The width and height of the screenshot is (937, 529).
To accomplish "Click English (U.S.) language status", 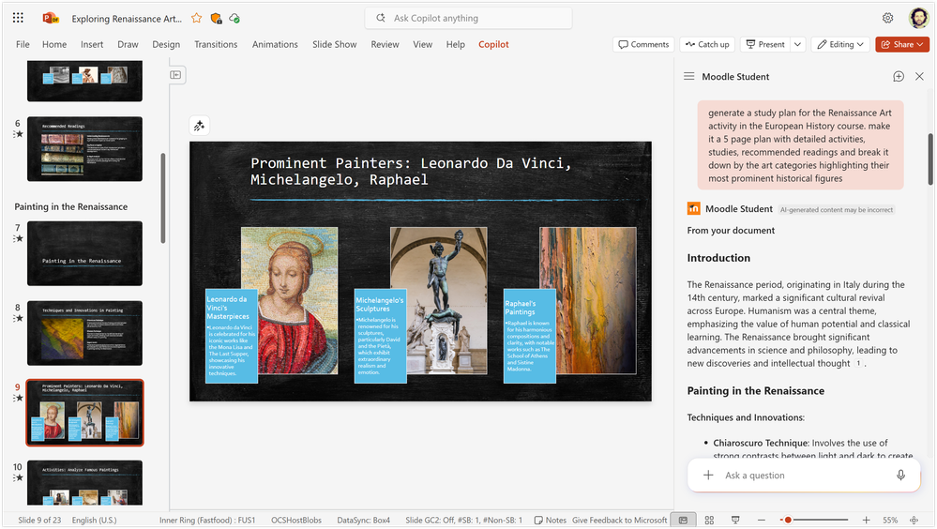I will 95,520.
